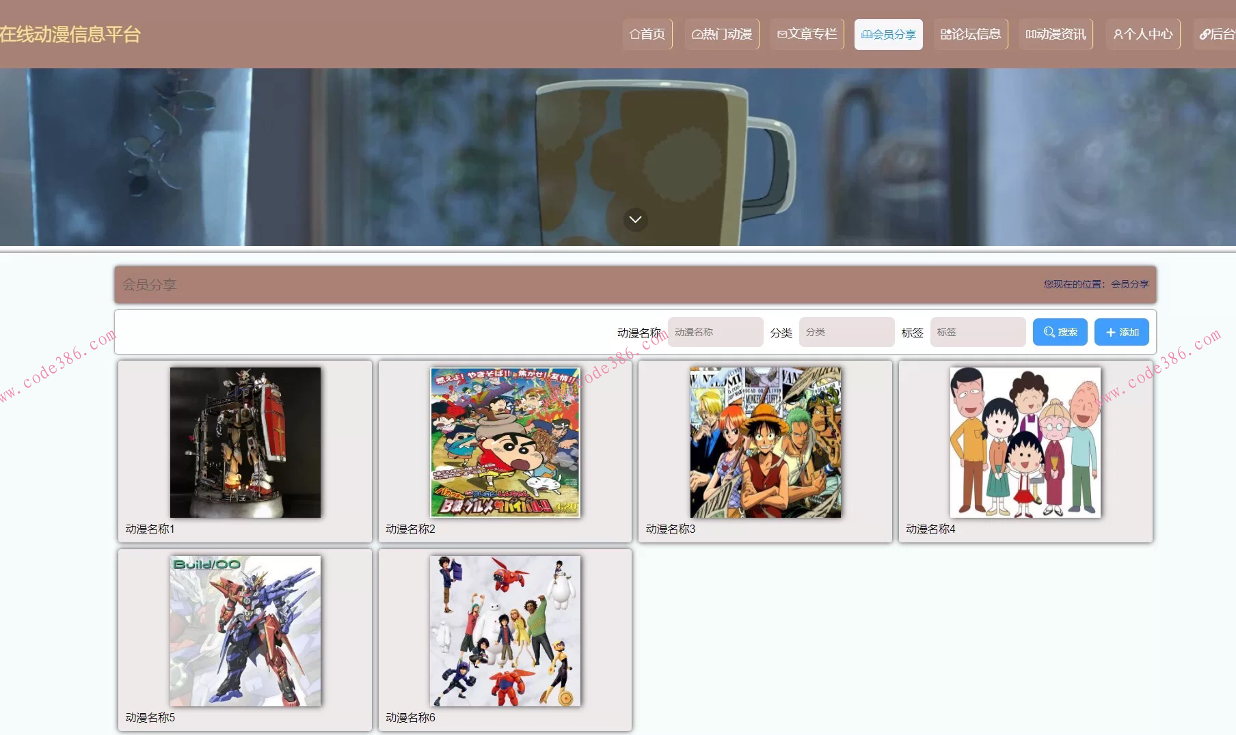Open the Big Hero 6 thumbnail 动漫名称6

[505, 630]
